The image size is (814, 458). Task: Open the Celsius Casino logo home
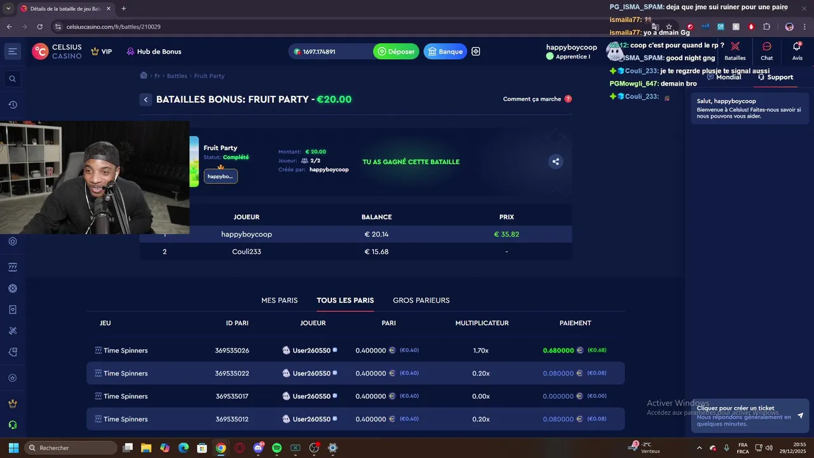(57, 52)
